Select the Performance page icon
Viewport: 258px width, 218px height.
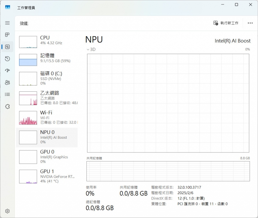point(7,47)
